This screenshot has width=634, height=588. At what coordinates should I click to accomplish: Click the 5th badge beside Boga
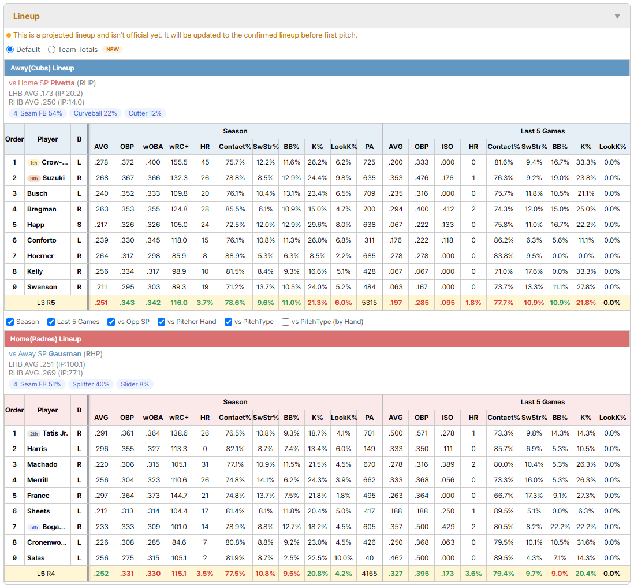[34, 527]
